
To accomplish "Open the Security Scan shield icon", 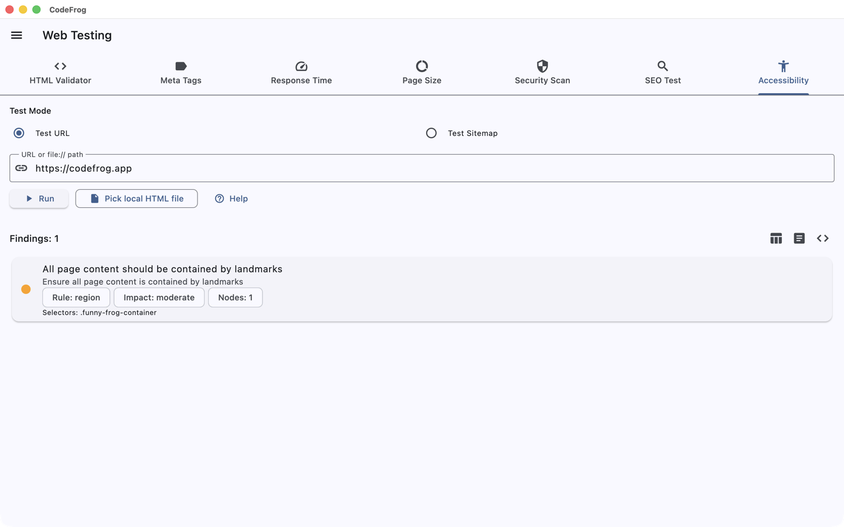I will [x=542, y=66].
